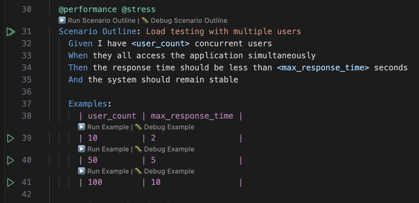Click the <user_count> placeholder in the Given step

160,44
